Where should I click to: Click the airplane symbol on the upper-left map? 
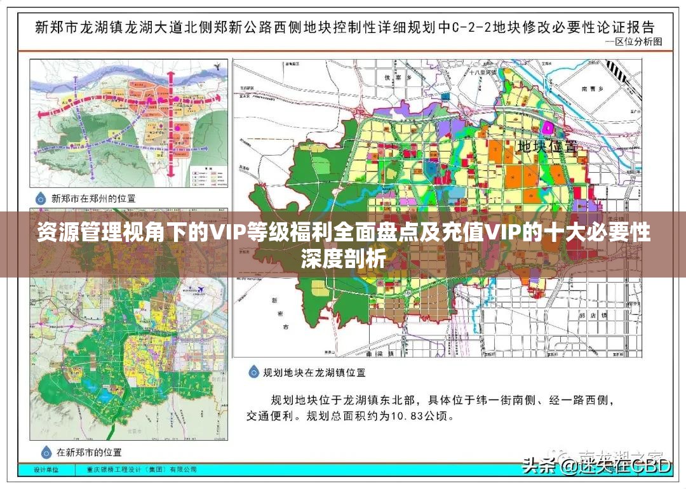click(x=217, y=66)
